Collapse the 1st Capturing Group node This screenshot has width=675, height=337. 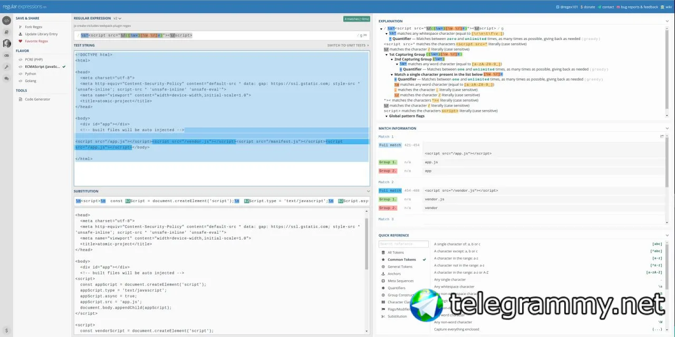(387, 54)
